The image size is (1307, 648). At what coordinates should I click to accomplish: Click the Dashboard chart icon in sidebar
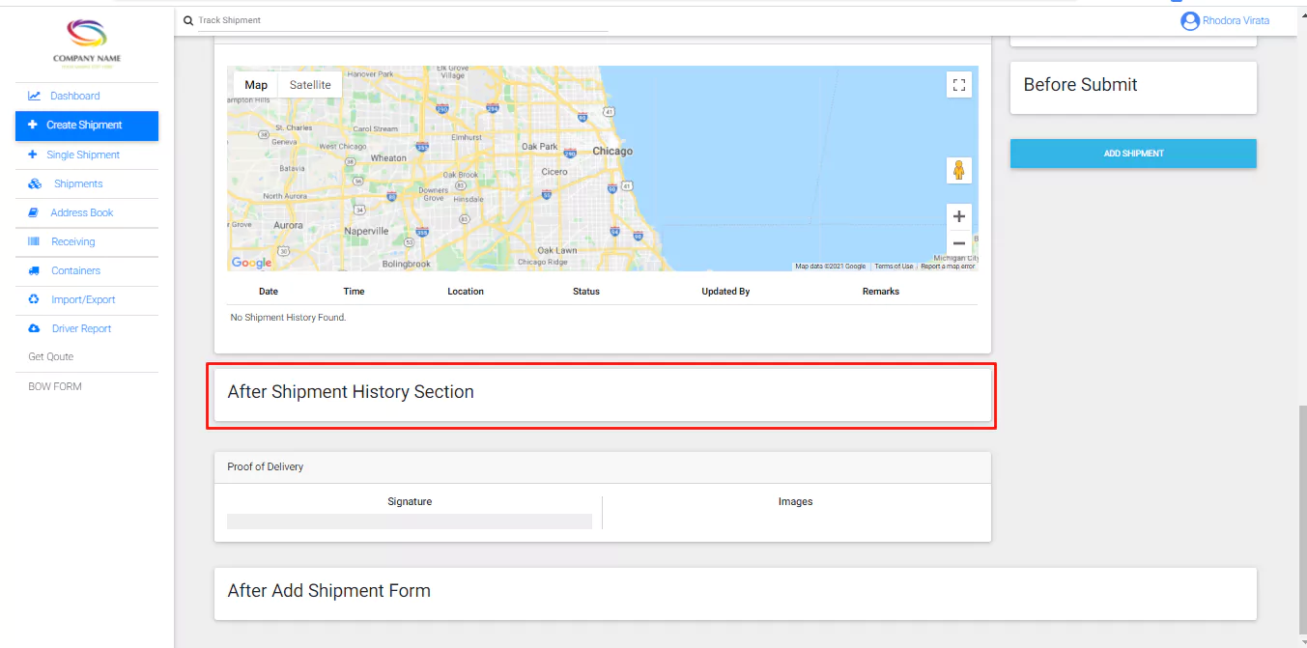(34, 96)
